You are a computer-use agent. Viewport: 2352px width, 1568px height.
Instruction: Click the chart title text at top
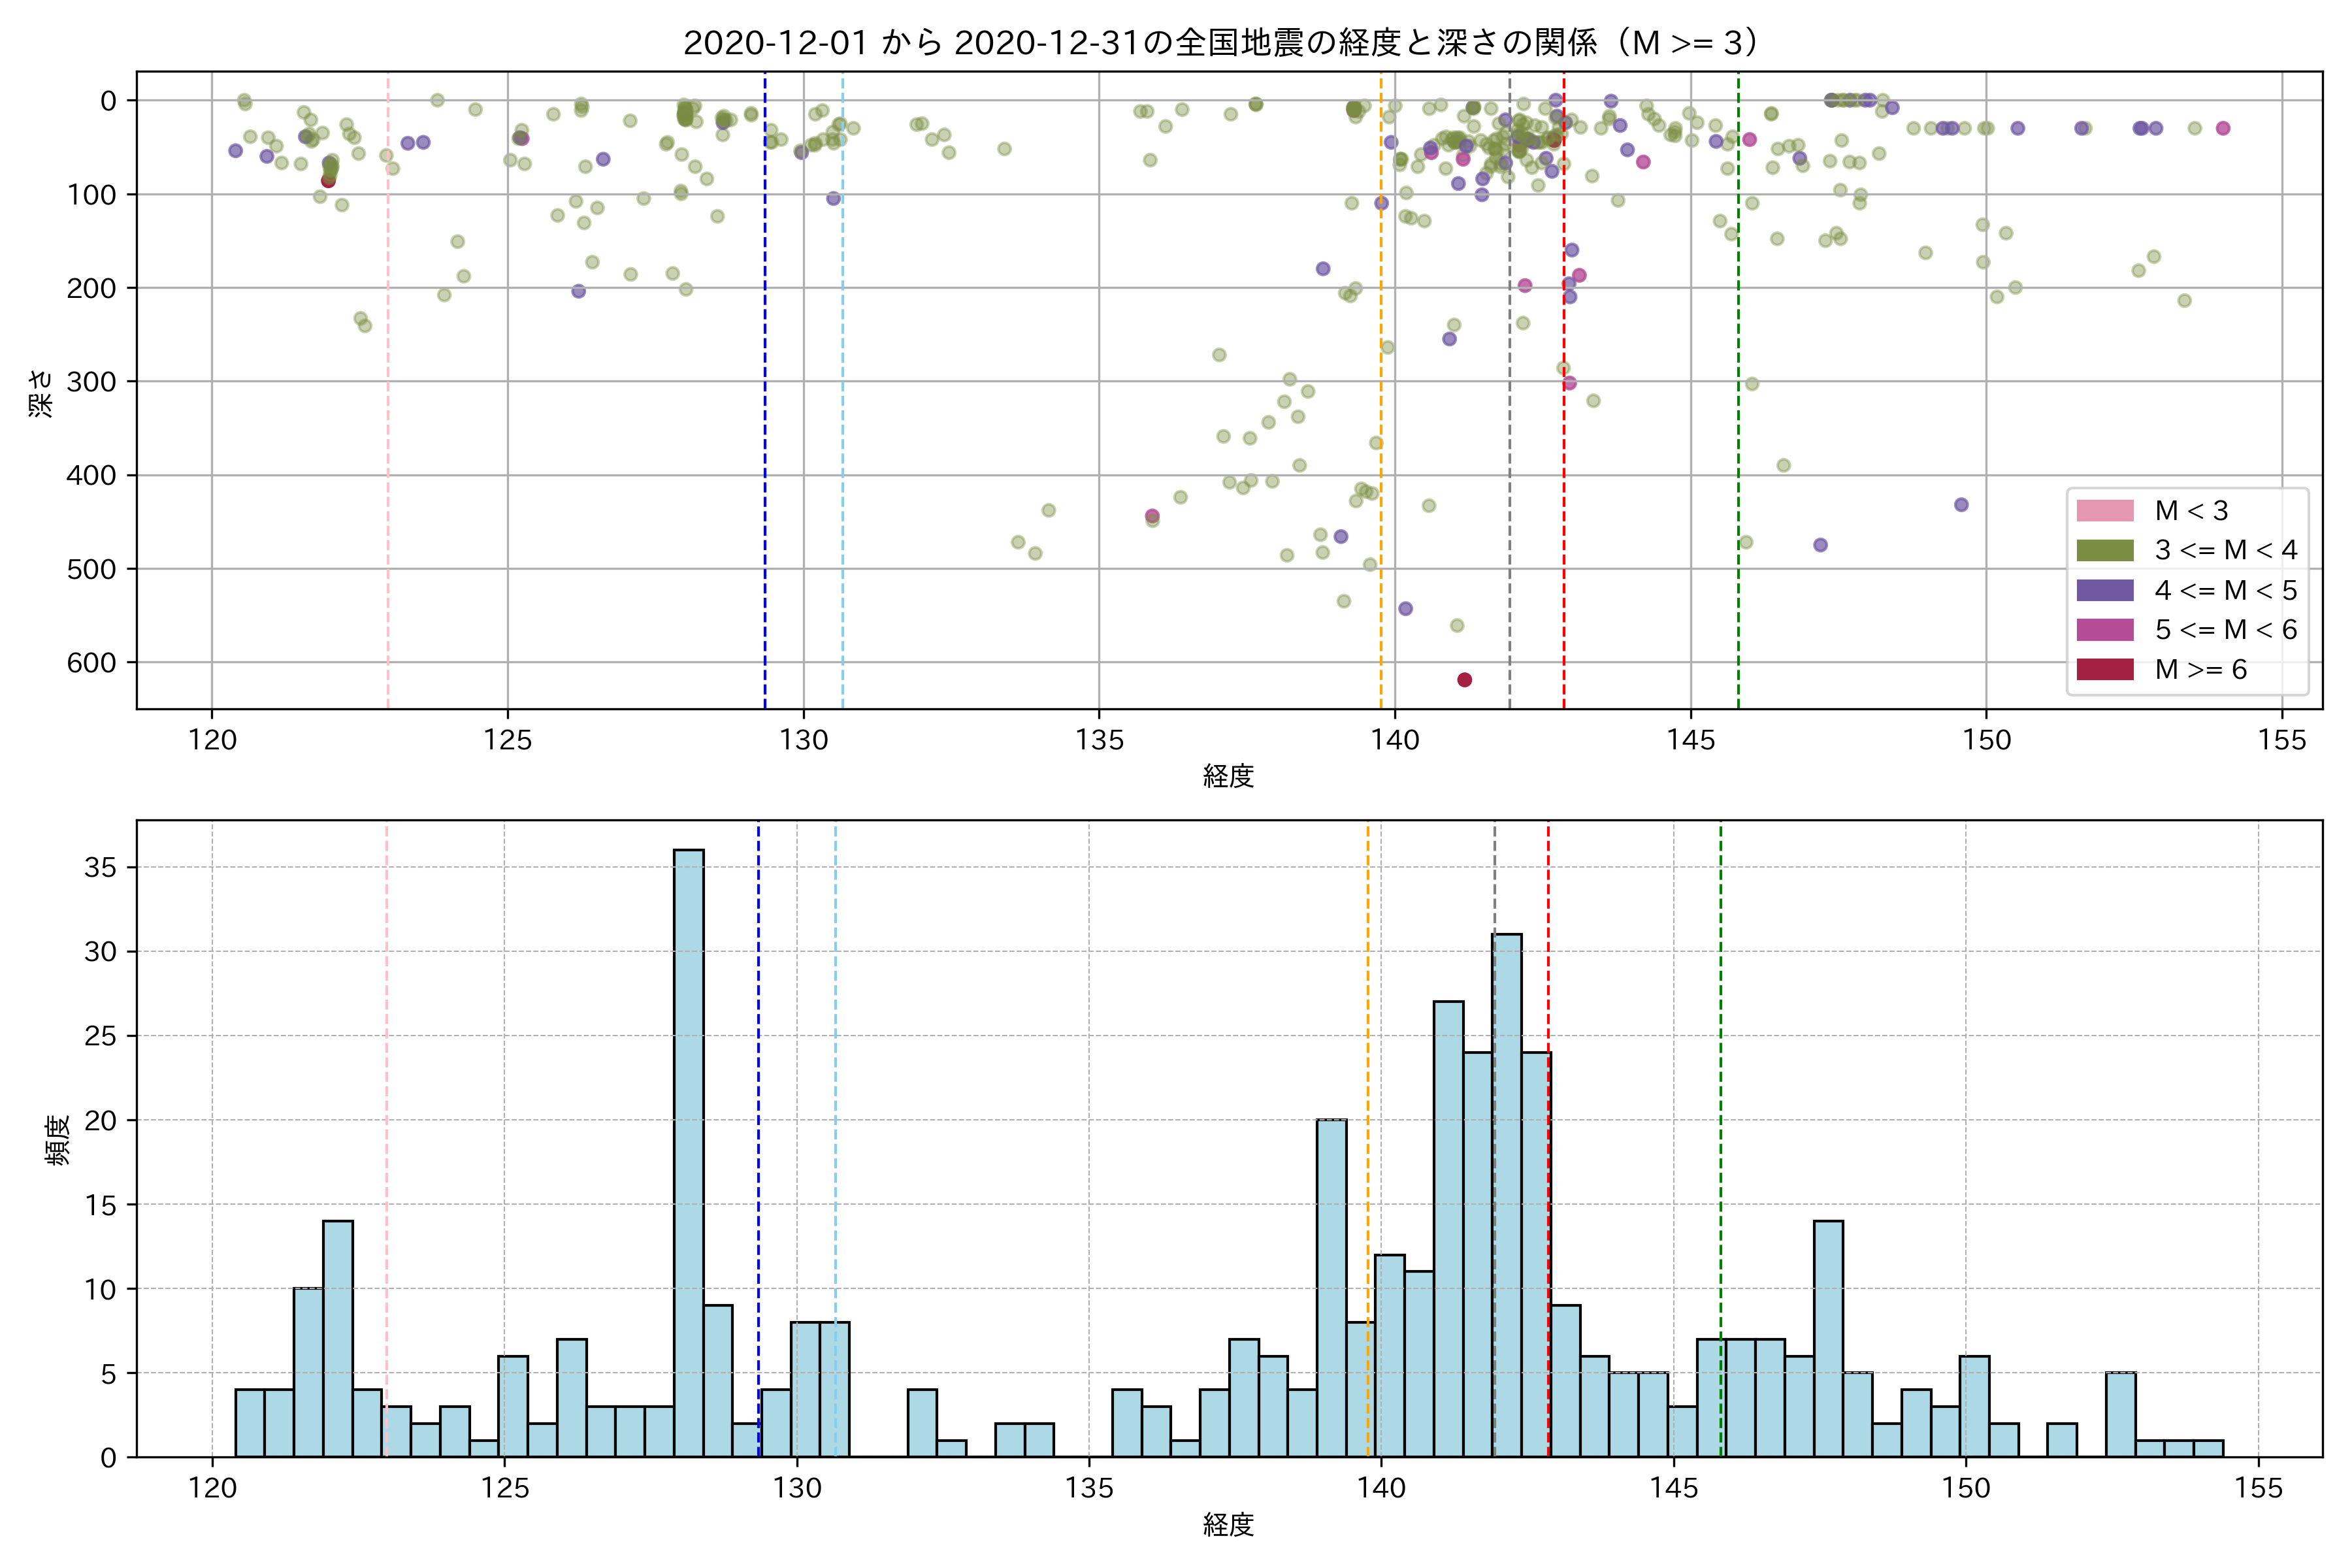pos(1222,43)
